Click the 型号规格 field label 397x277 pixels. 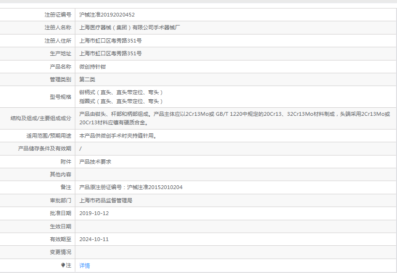click(61, 97)
